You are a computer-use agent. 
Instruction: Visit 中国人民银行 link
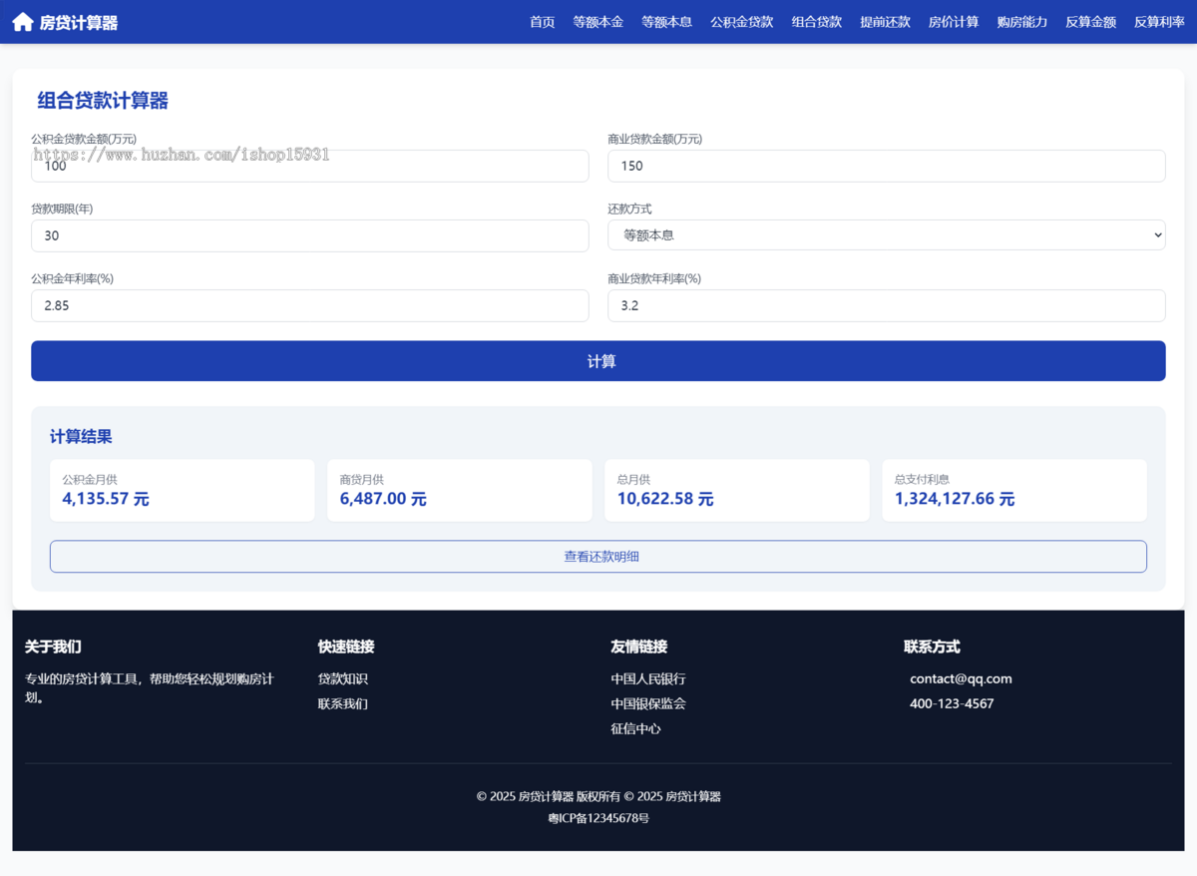click(x=648, y=679)
